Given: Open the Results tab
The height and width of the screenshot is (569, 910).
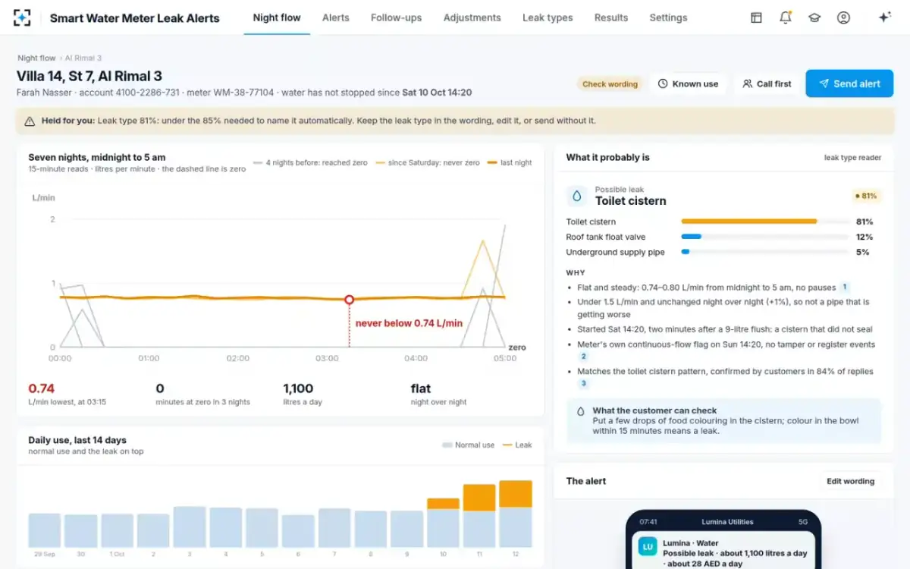Looking at the screenshot, I should pyautogui.click(x=611, y=17).
